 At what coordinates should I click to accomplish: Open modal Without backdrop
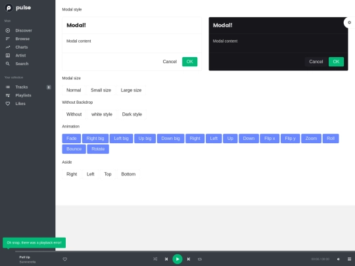[74, 114]
